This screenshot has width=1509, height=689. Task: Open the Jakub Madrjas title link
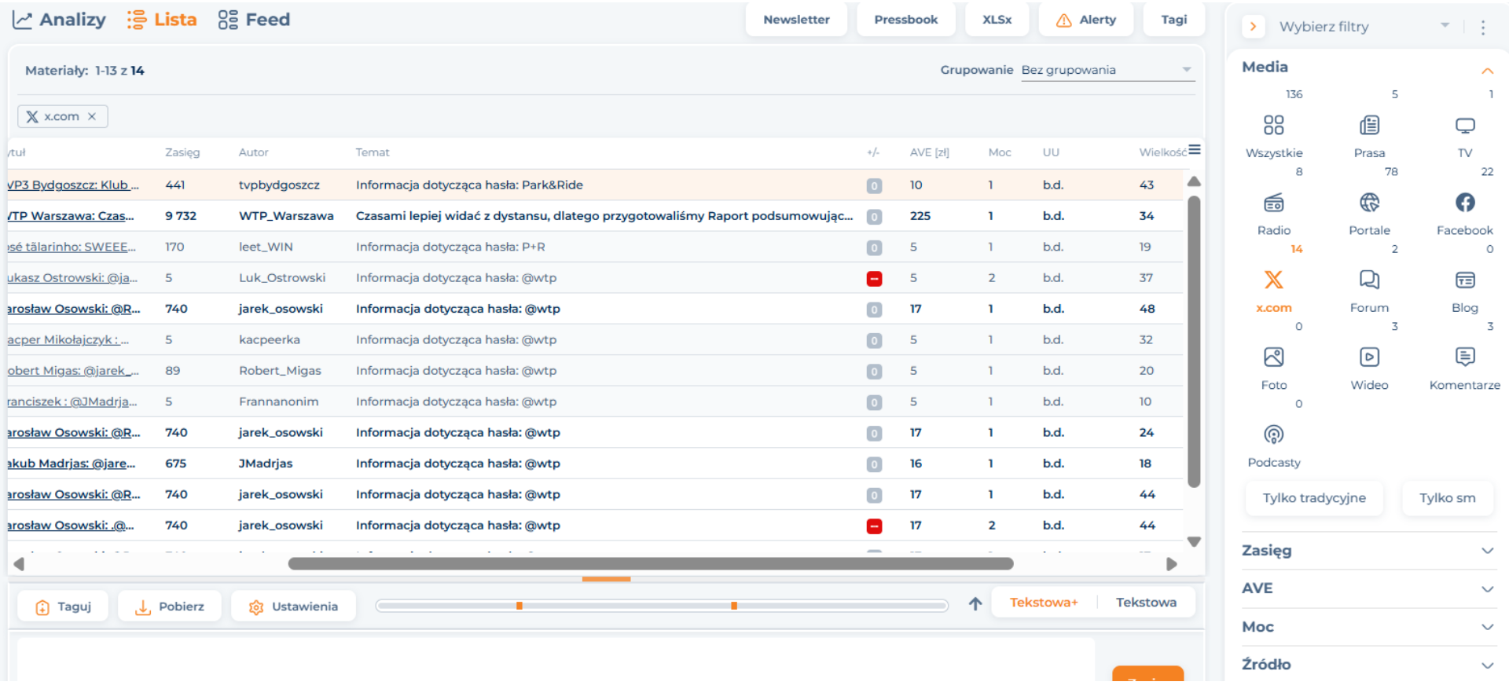pos(72,464)
